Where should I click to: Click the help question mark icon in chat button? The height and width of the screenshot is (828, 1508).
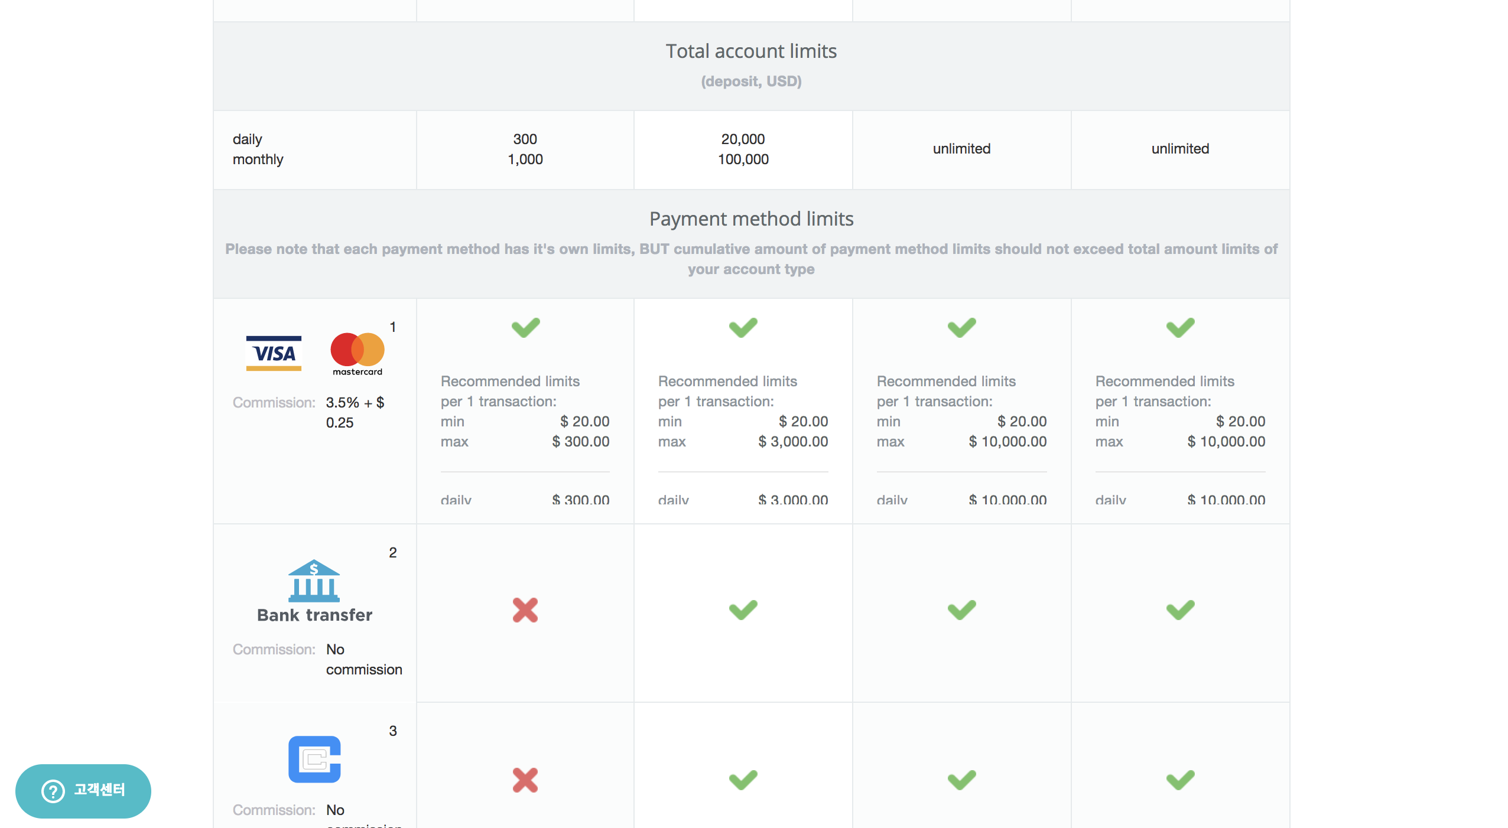click(x=53, y=791)
